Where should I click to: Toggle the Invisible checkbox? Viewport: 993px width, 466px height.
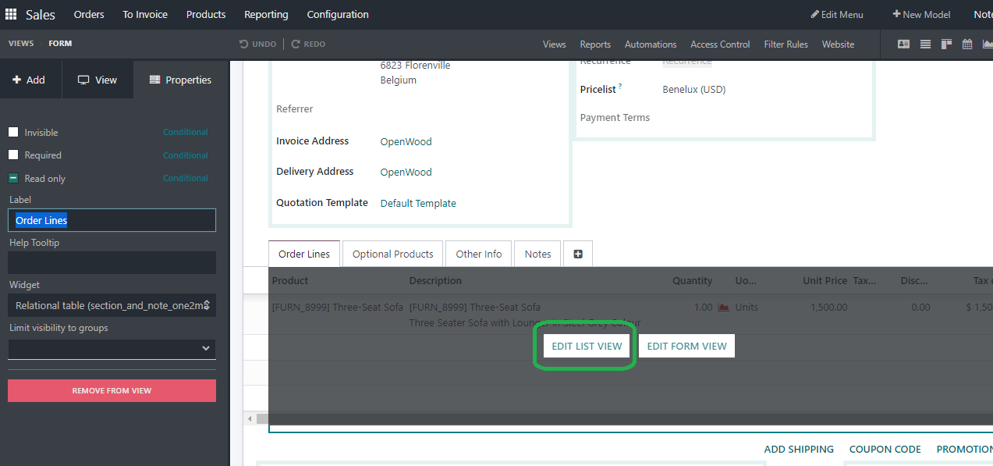tap(13, 132)
